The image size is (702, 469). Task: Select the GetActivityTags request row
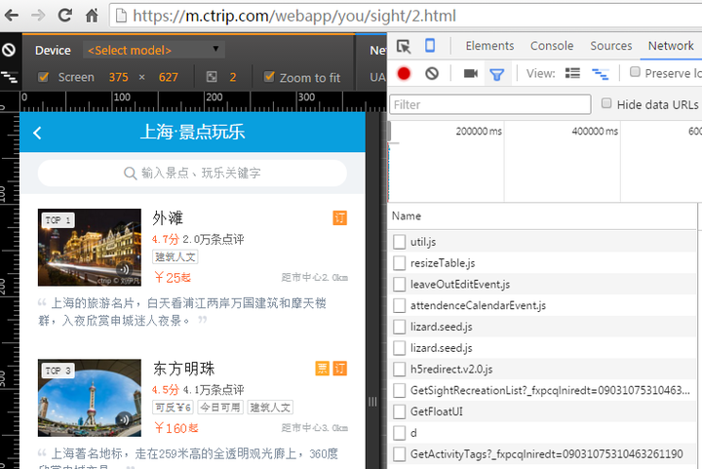(x=542, y=454)
